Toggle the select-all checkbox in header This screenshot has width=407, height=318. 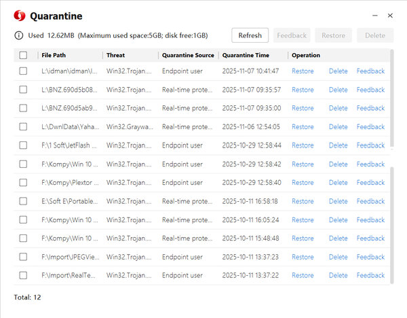point(23,55)
